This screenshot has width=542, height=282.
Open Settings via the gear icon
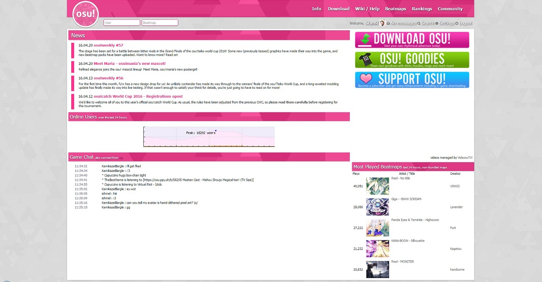point(437,23)
